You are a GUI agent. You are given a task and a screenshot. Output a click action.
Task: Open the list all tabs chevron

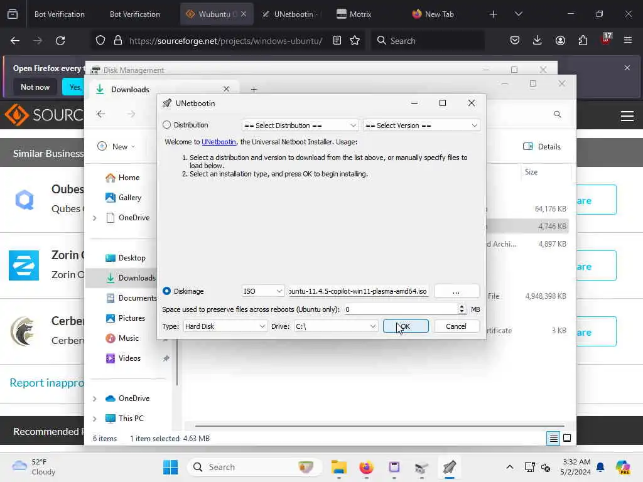[518, 14]
